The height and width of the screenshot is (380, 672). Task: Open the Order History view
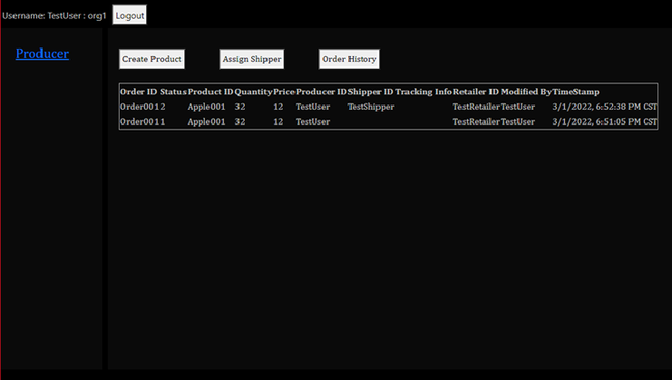click(349, 59)
